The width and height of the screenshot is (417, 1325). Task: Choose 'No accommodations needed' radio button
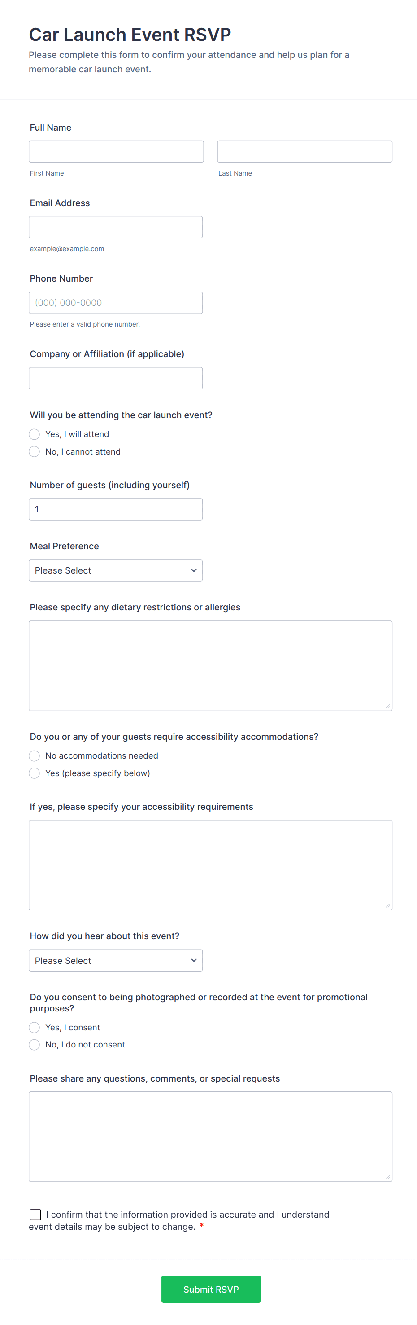[35, 756]
